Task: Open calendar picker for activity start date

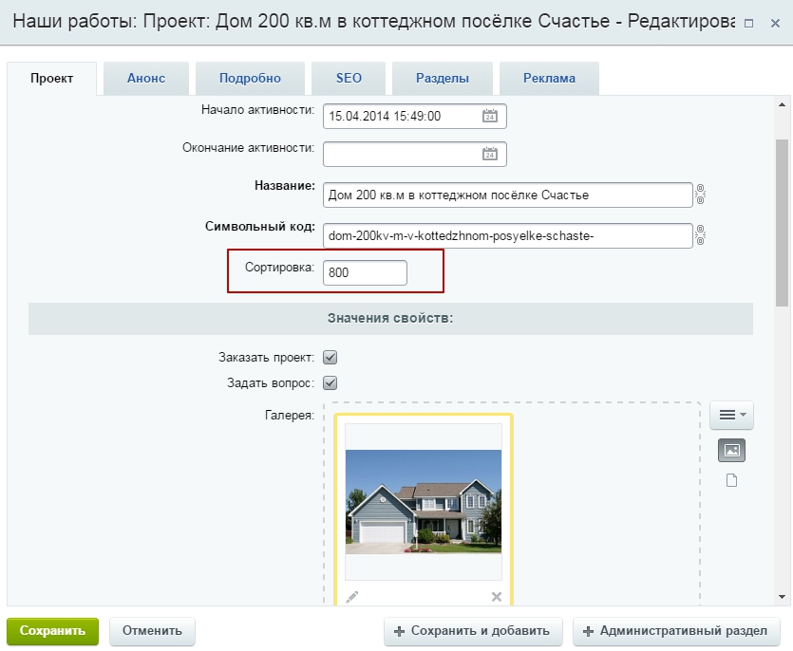Action: coord(490,116)
